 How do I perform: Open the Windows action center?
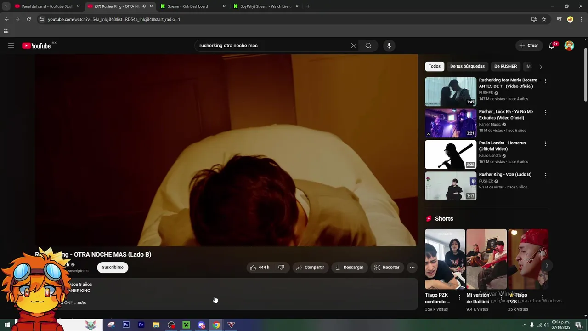(x=579, y=325)
